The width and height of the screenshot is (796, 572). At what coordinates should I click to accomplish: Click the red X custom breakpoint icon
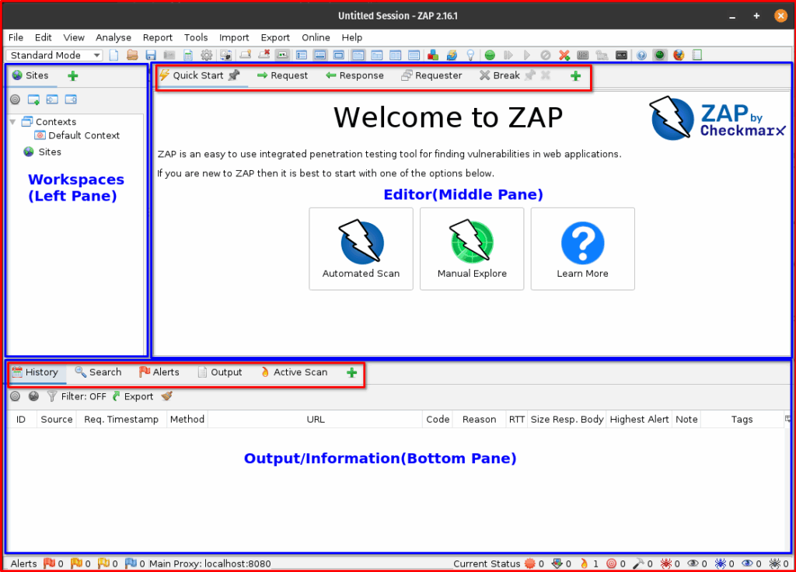point(564,55)
